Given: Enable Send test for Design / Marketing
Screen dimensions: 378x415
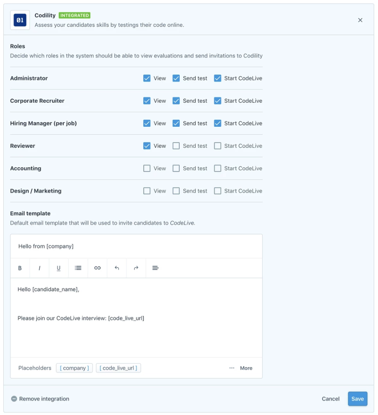Looking at the screenshot, I should pyautogui.click(x=176, y=190).
